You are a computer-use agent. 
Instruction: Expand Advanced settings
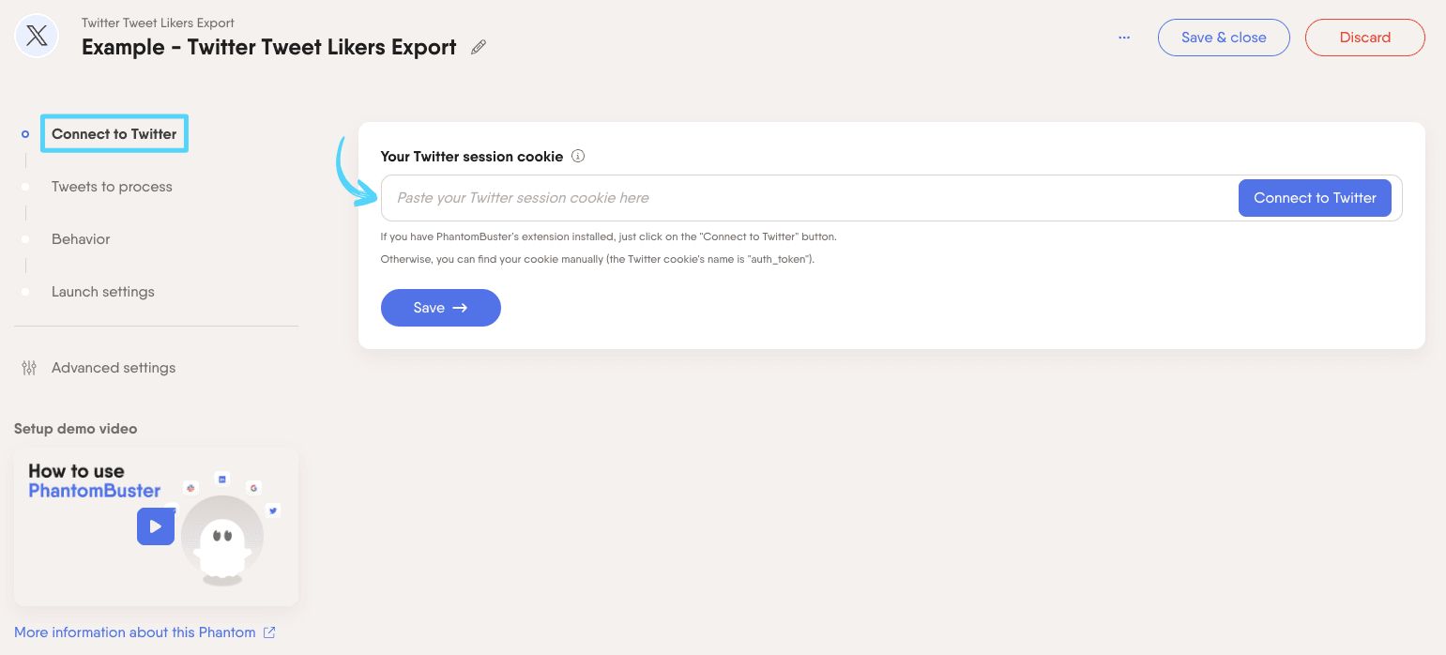click(x=114, y=368)
